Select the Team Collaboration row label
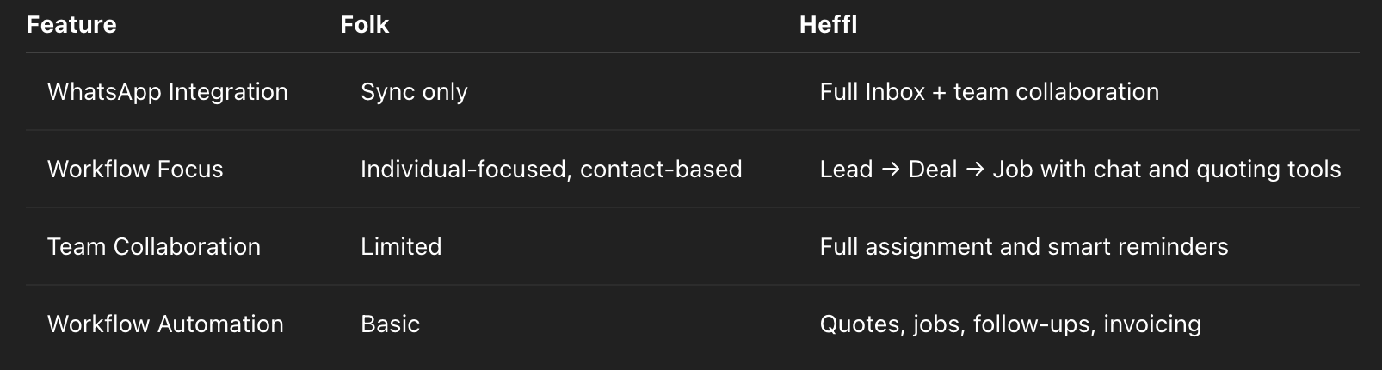This screenshot has height=370, width=1382. [x=154, y=246]
